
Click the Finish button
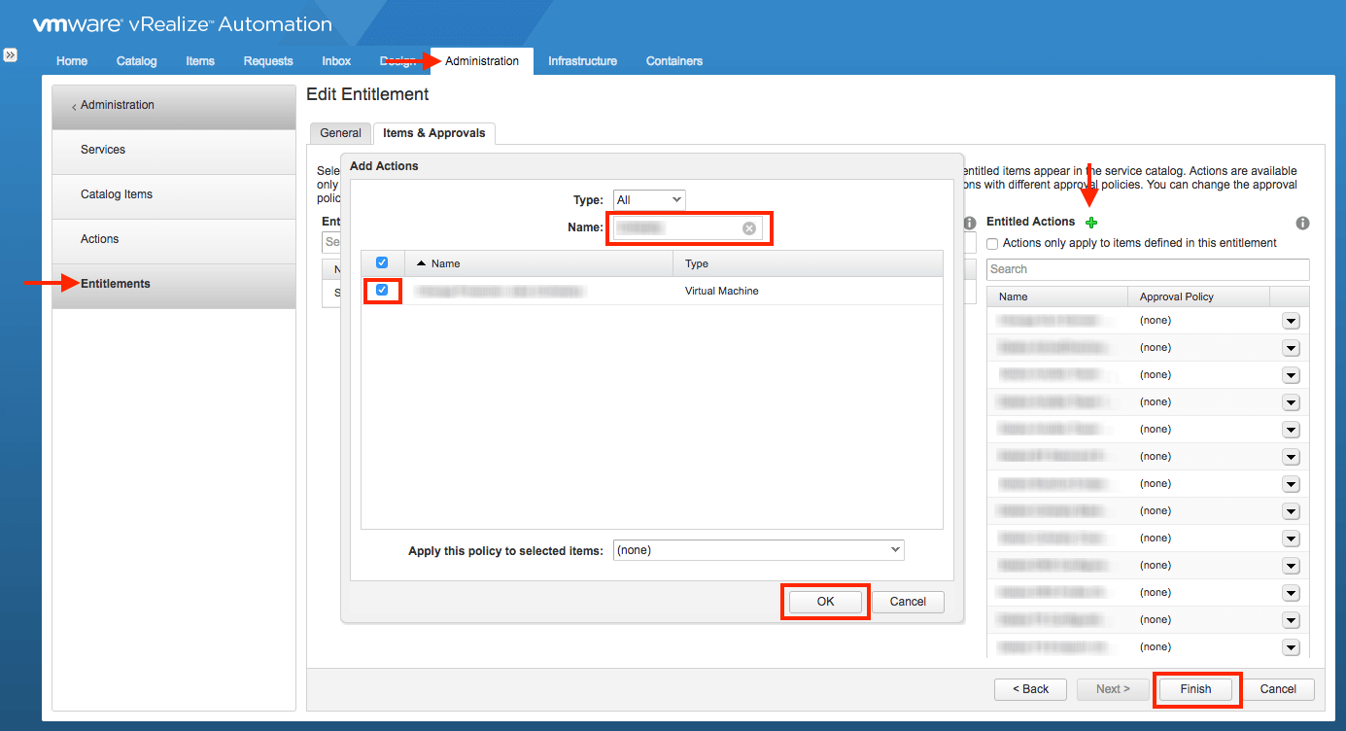click(x=1195, y=689)
